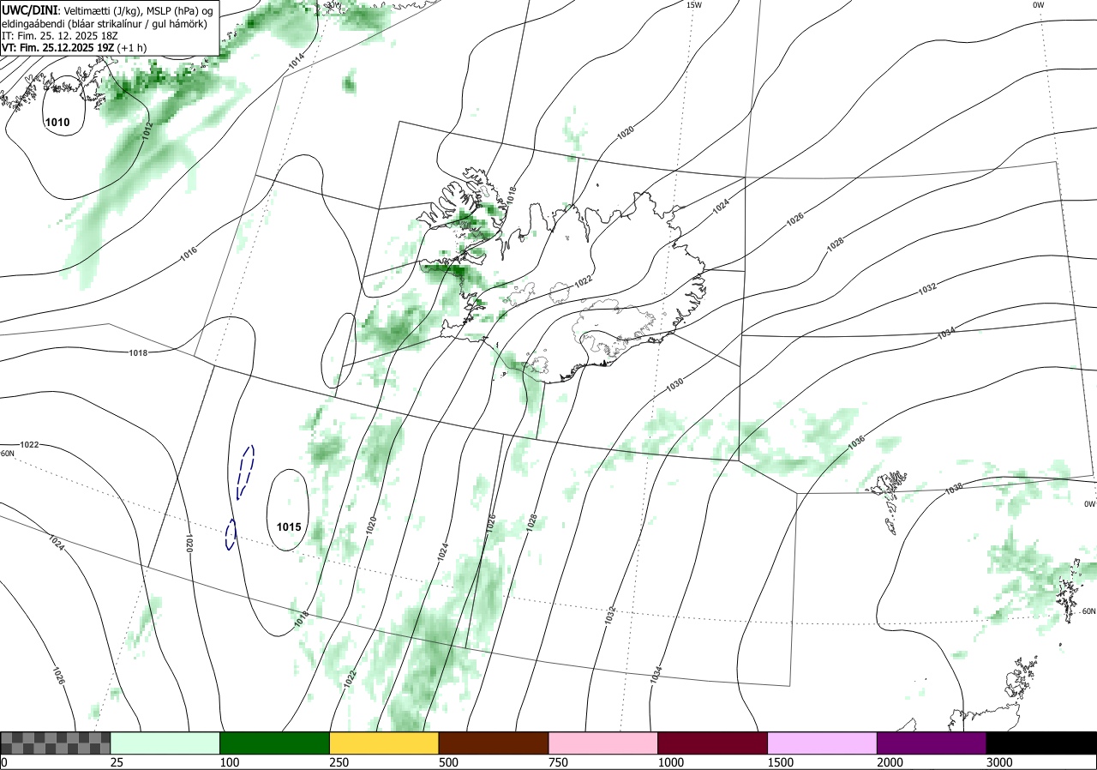This screenshot has width=1097, height=770.
Task: Click the "1014" isobar label
Action: click(x=297, y=62)
